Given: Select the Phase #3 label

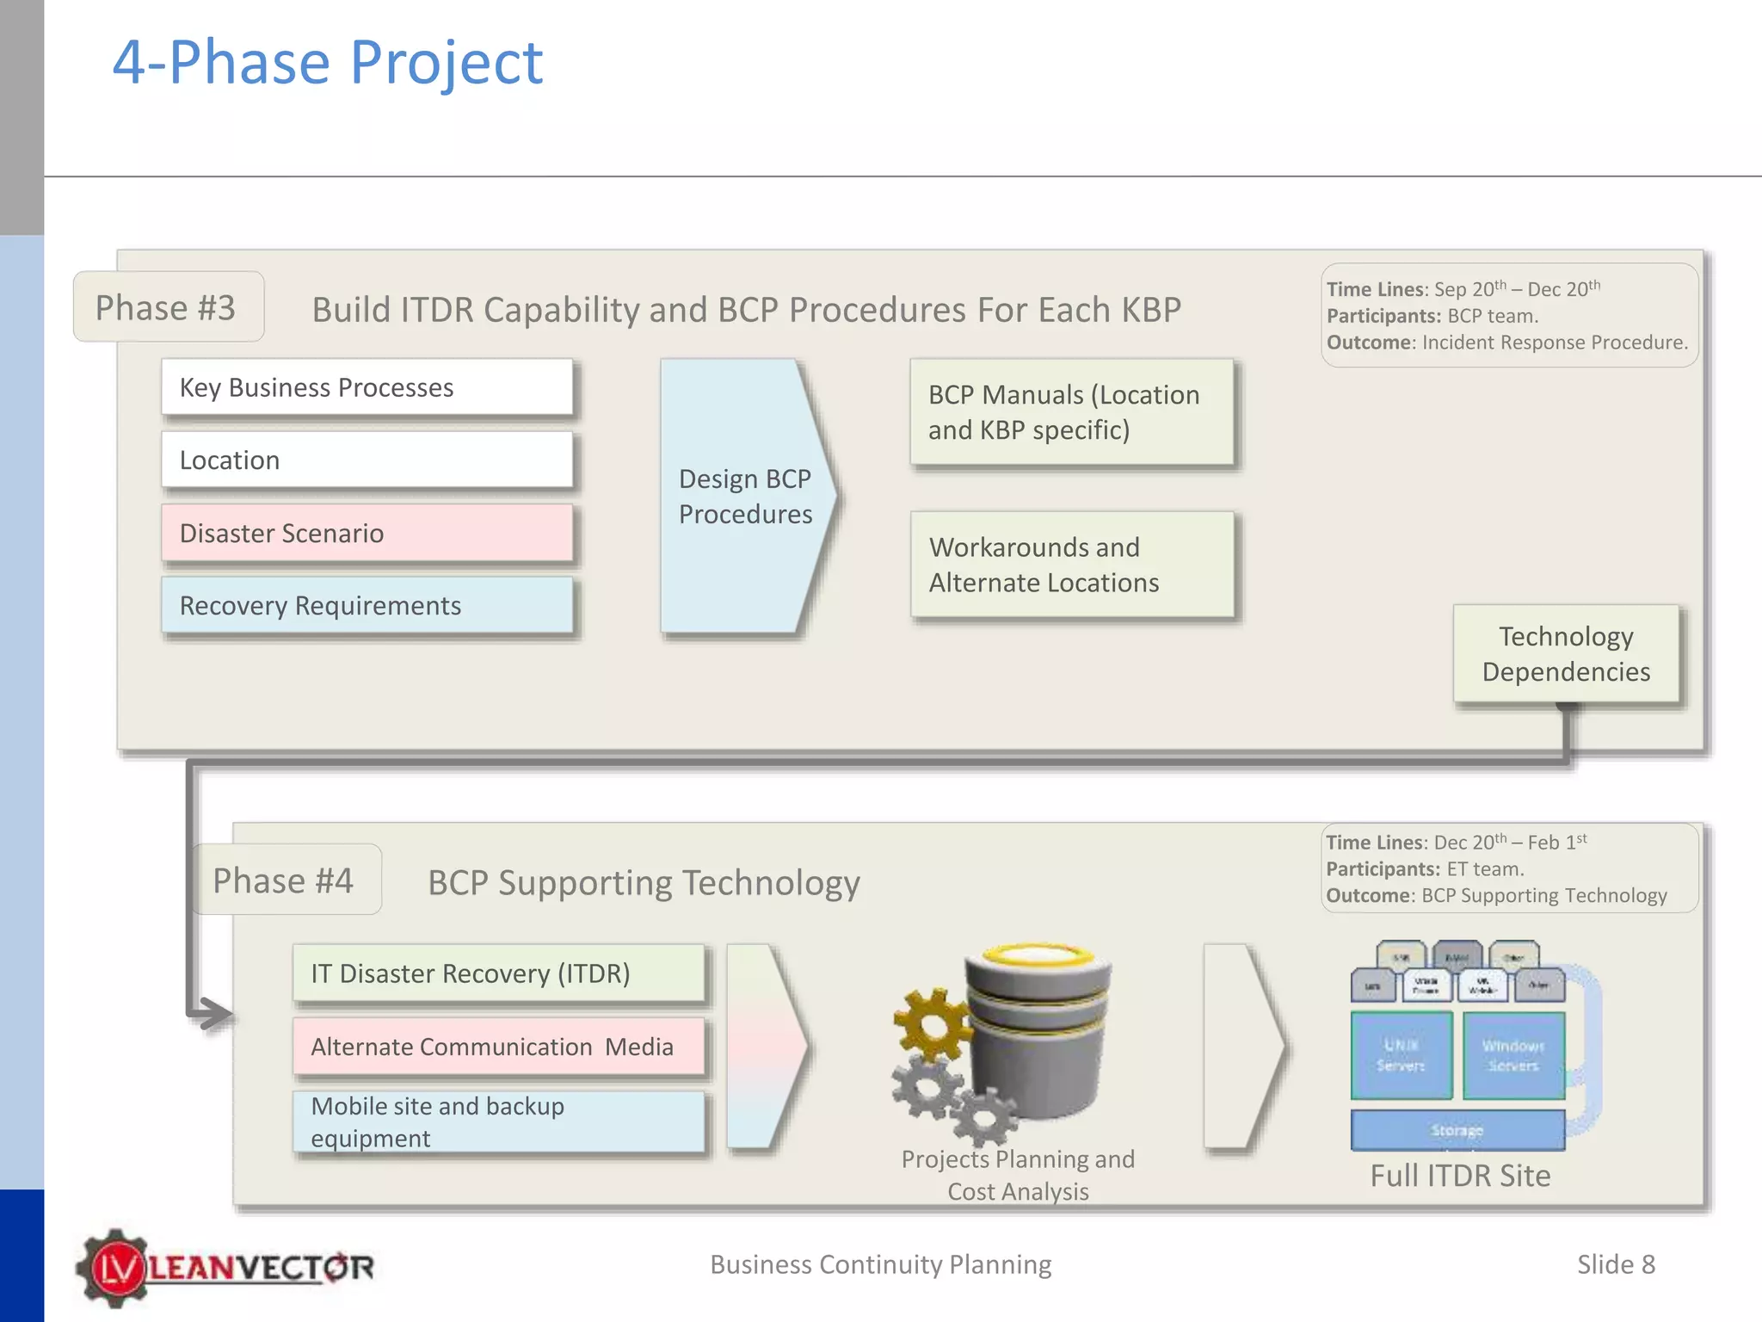Looking at the screenshot, I should coord(167,307).
